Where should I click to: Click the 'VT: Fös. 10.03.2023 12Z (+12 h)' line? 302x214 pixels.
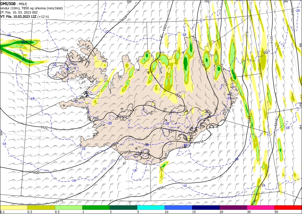tap(24, 17)
